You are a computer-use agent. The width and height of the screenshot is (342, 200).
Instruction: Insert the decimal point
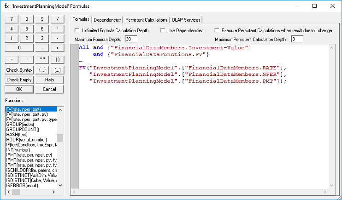pos(42,48)
